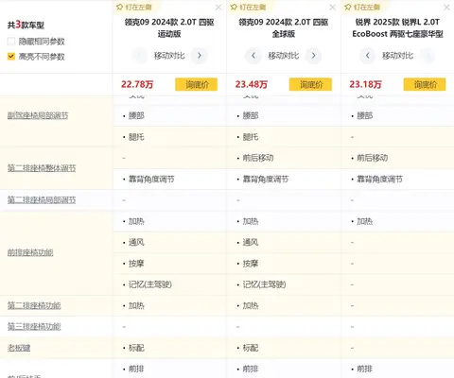Click the 23.18万 price
This screenshot has width=454, height=378.
(365, 84)
